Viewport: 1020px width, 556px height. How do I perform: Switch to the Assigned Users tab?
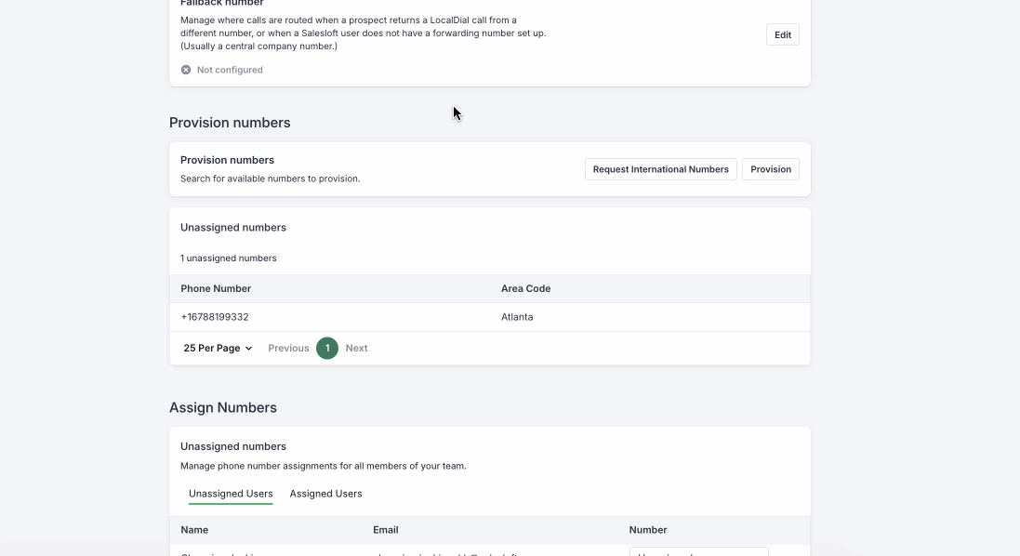pyautogui.click(x=326, y=494)
